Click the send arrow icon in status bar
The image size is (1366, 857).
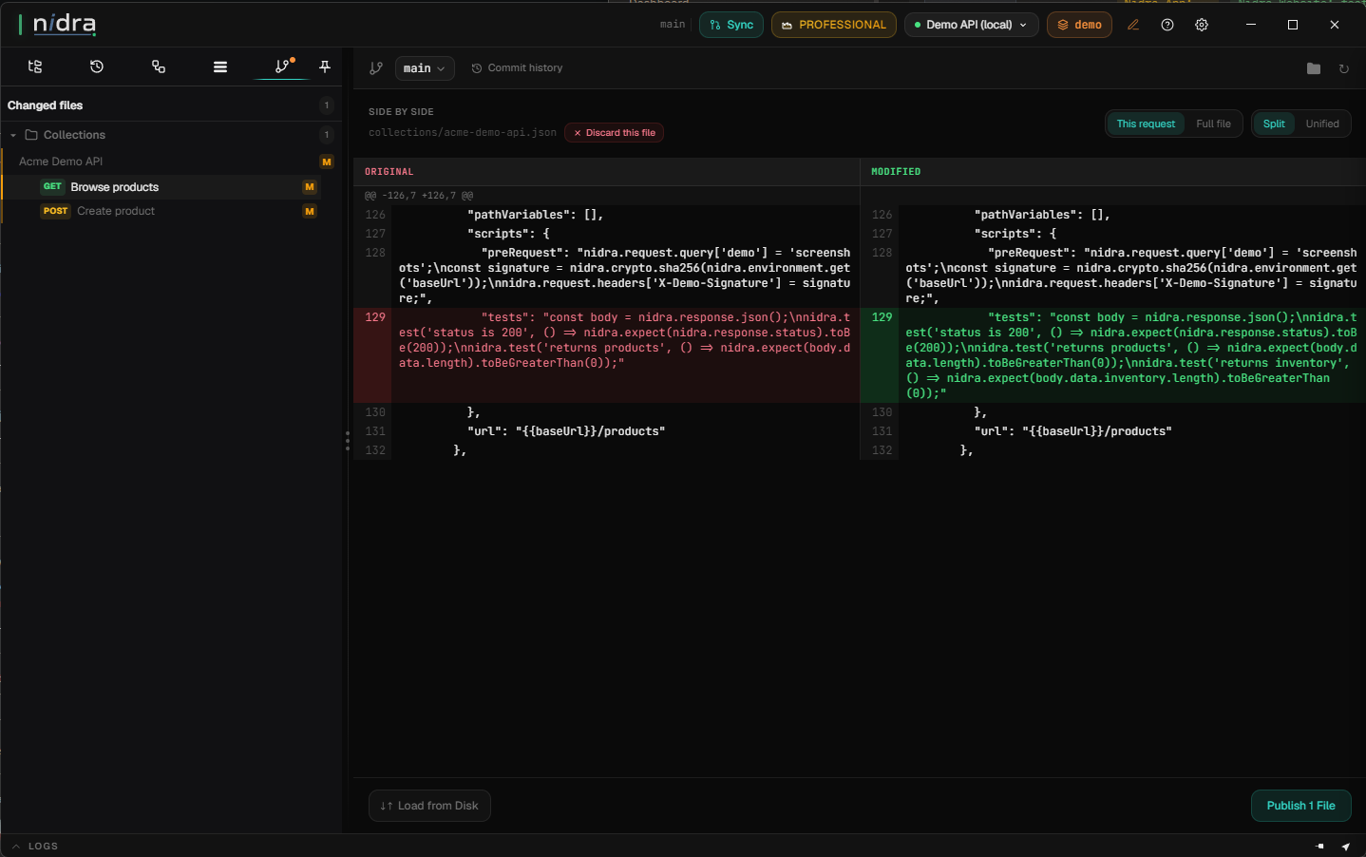pyautogui.click(x=1345, y=846)
